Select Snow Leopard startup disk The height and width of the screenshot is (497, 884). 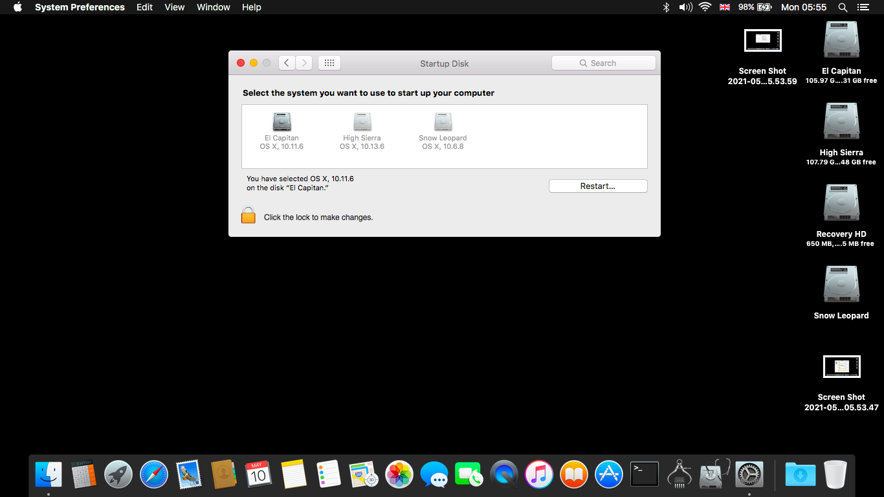443,131
